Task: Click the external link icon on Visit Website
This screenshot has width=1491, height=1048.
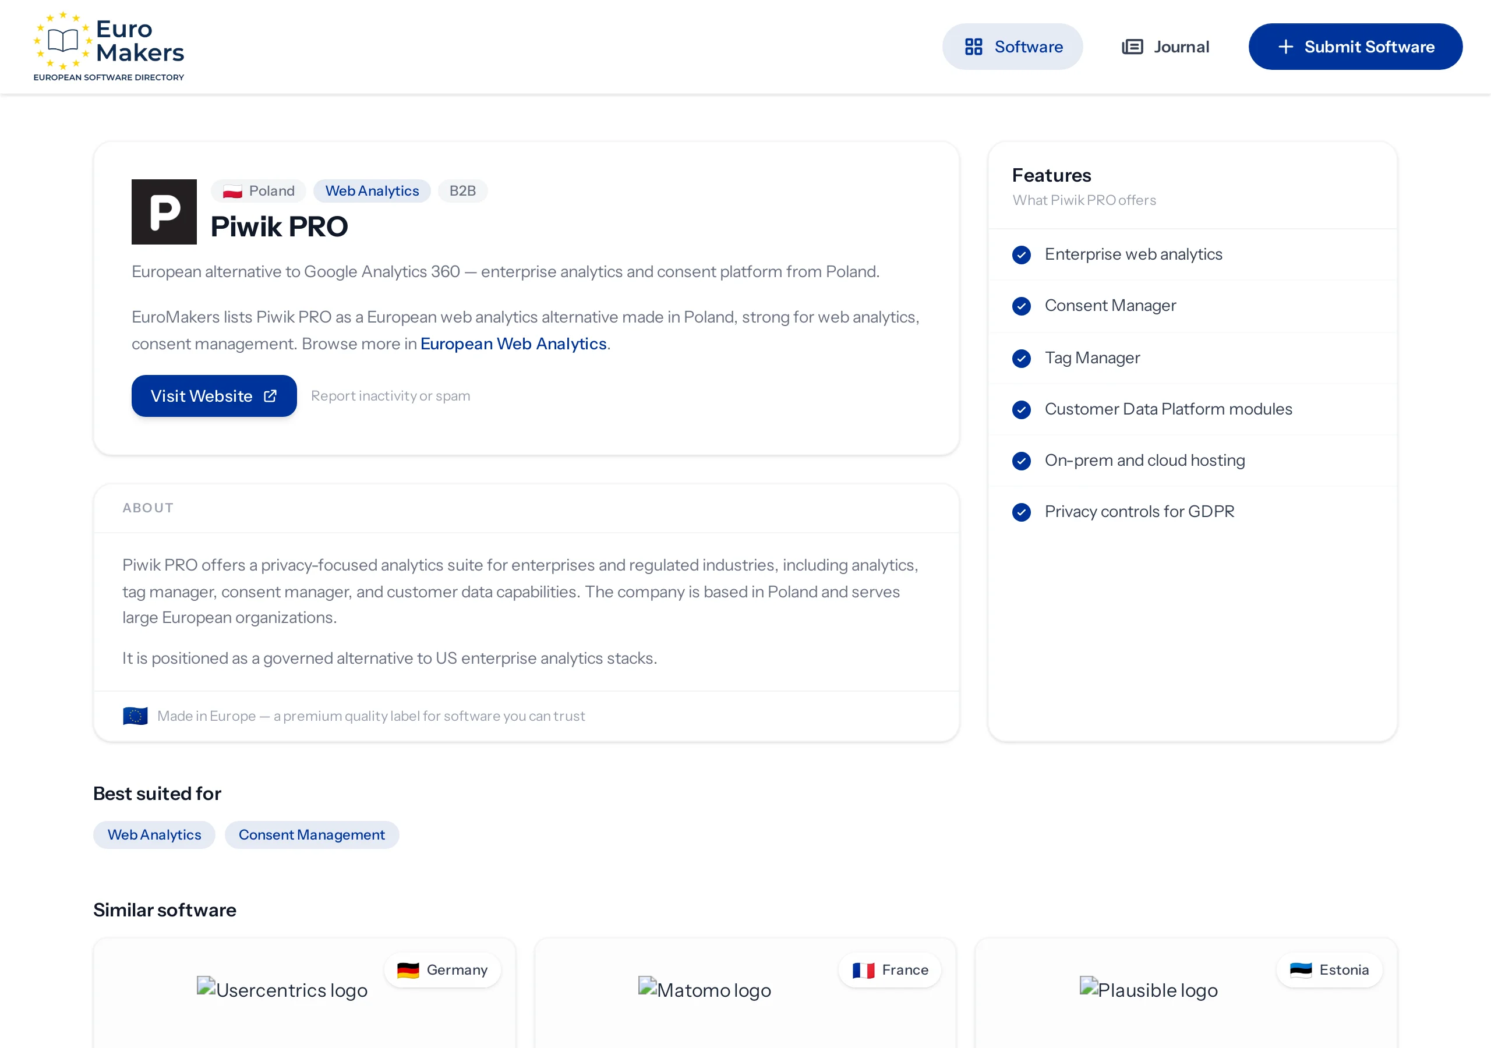Action: click(x=270, y=396)
